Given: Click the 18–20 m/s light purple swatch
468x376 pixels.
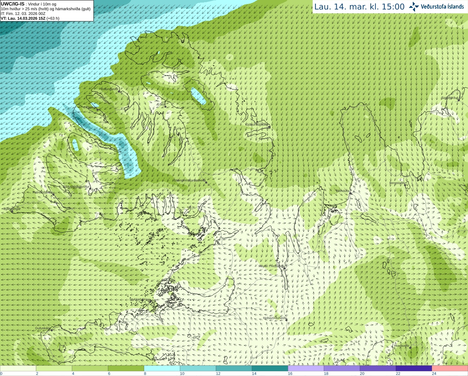Looking at the screenshot, I should coord(342,368).
